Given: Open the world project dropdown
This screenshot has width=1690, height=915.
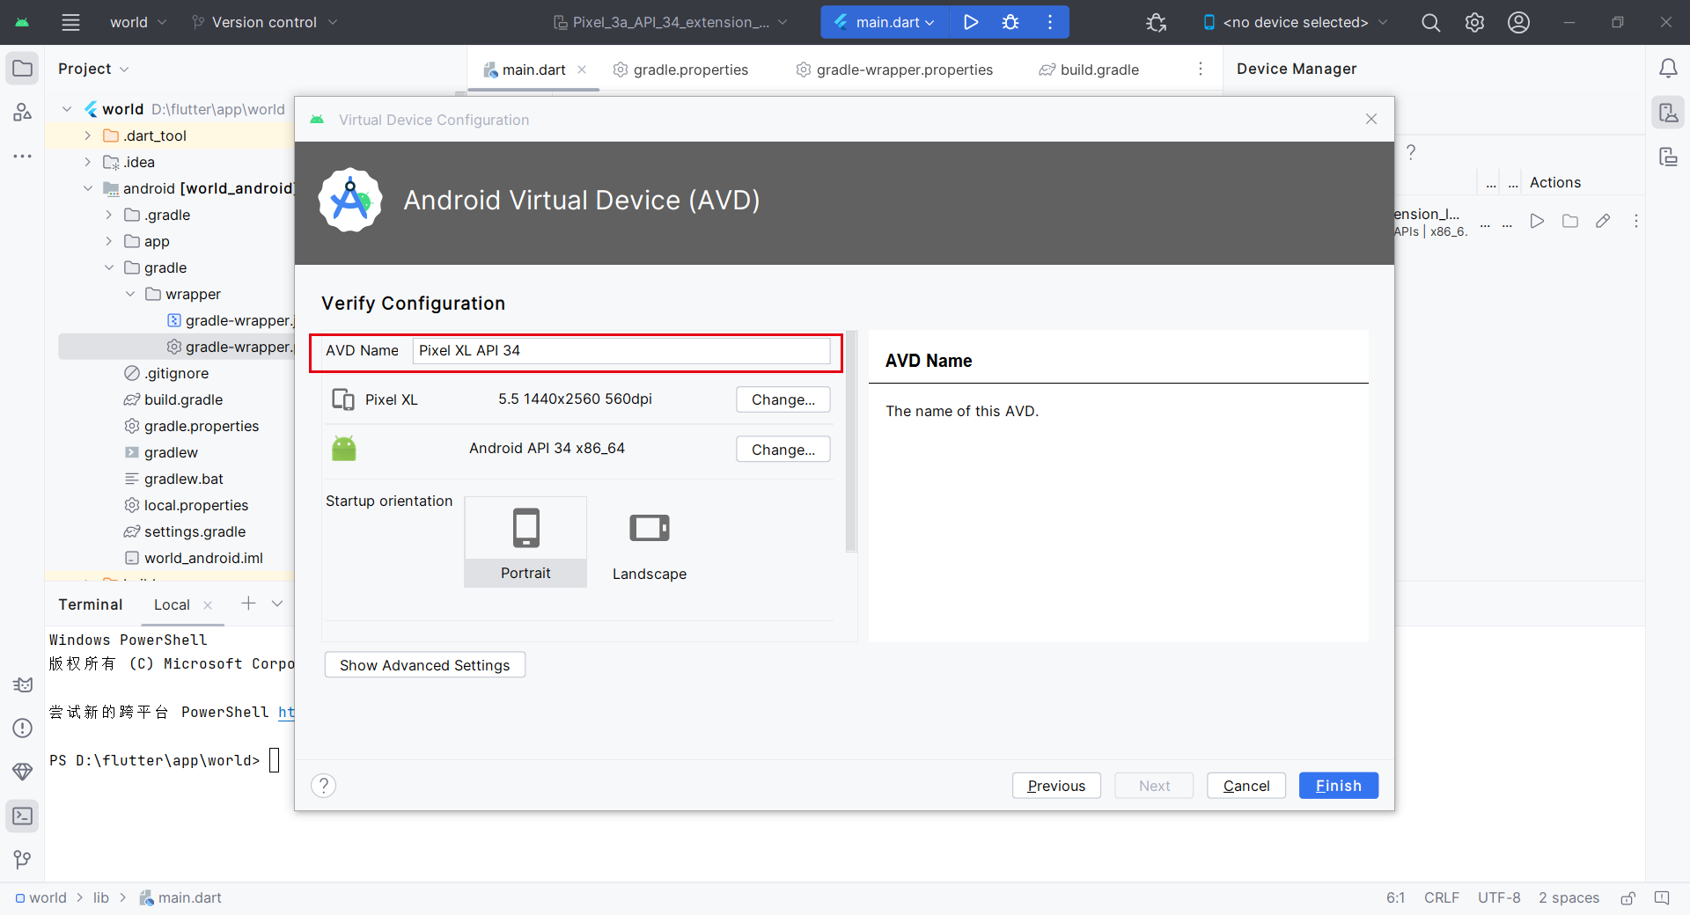Looking at the screenshot, I should click(137, 22).
